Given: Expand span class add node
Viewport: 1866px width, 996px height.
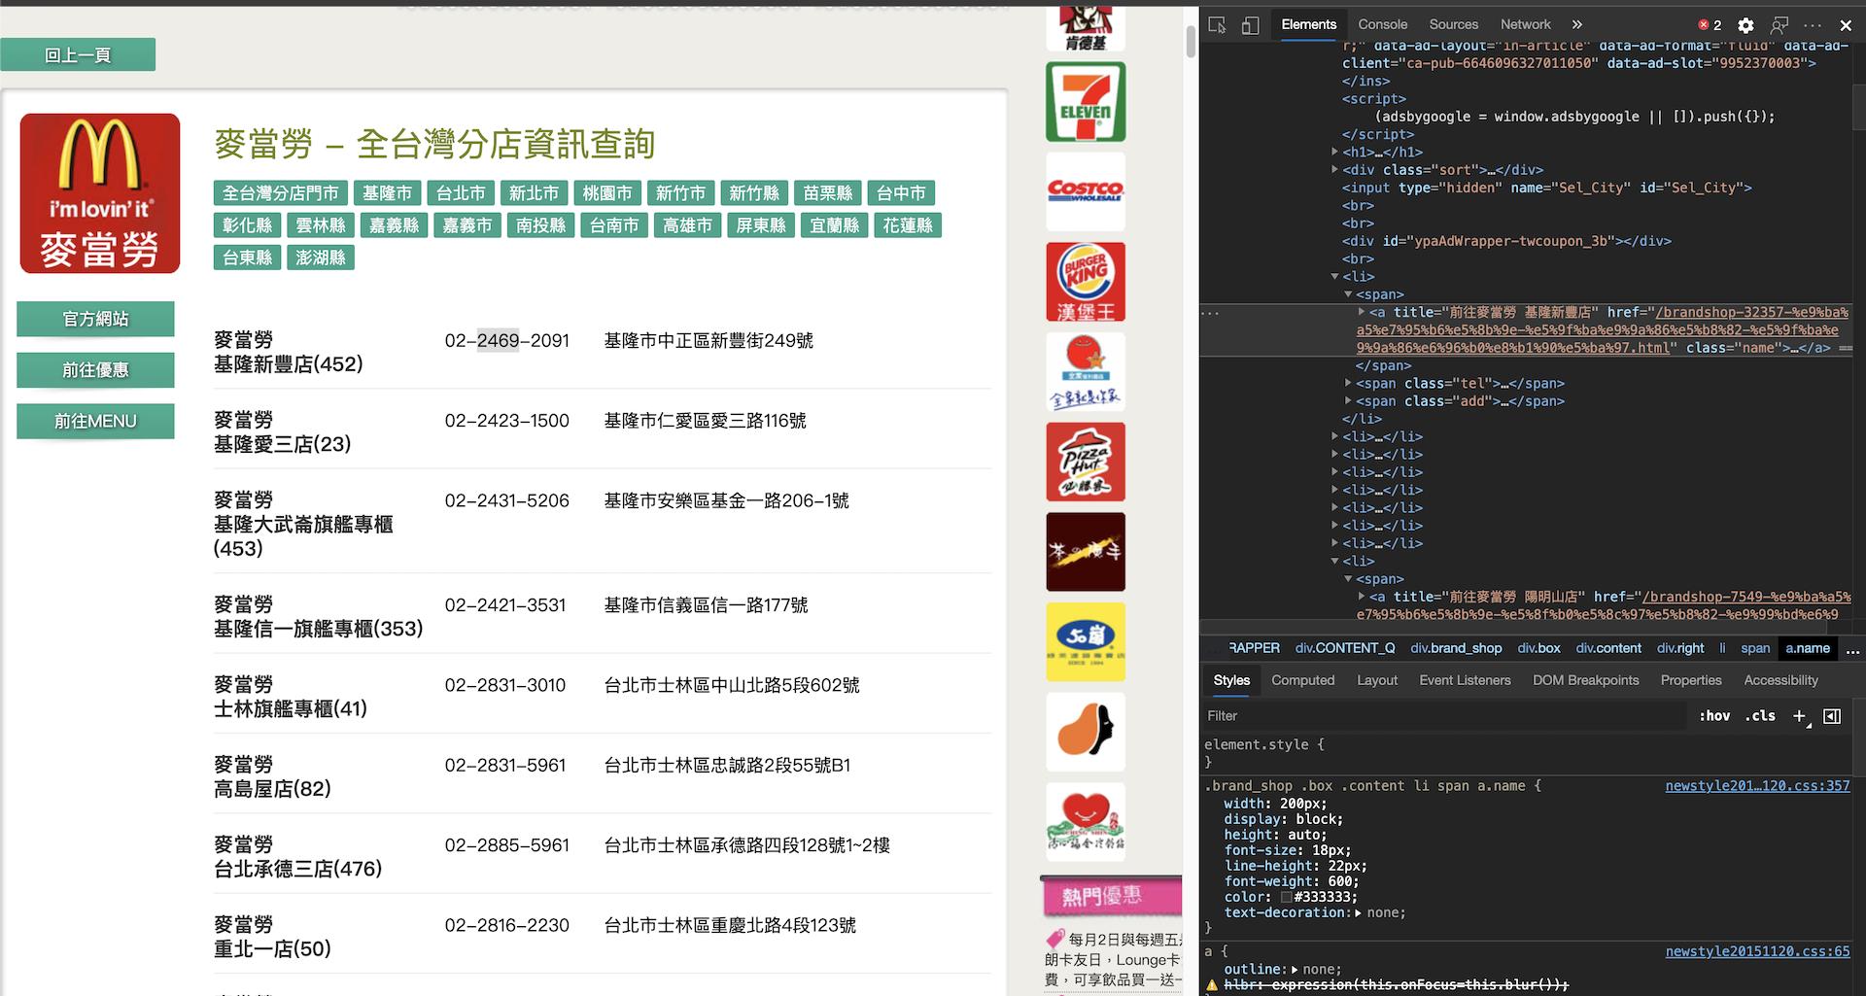Looking at the screenshot, I should (1348, 401).
